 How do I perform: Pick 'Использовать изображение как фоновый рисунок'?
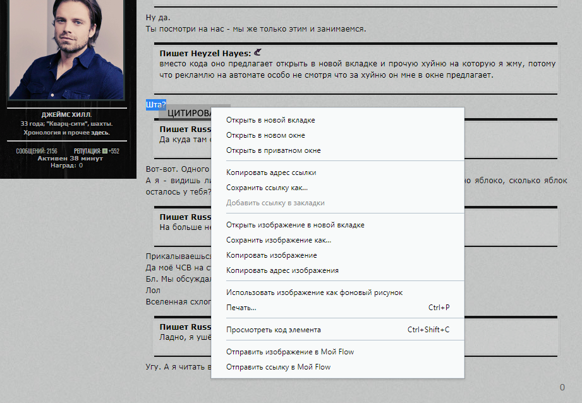314,292
